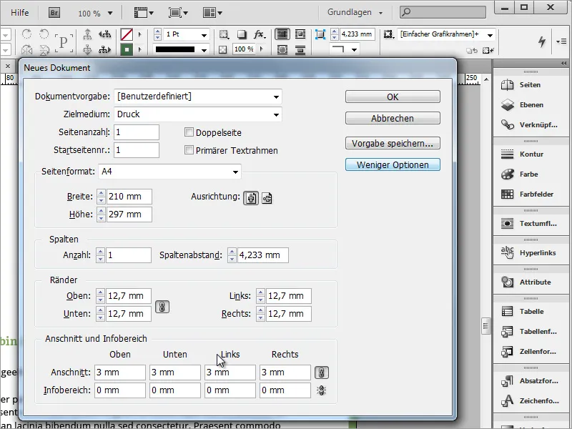Open the Hyperlinks panel

point(531,253)
